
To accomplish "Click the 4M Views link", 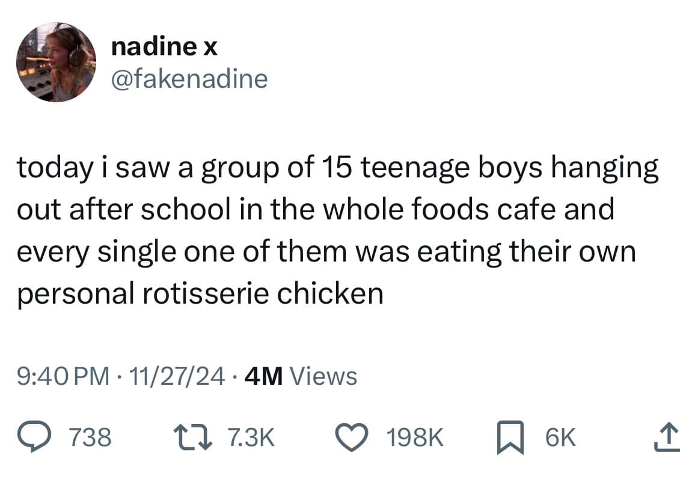I will (265, 376).
